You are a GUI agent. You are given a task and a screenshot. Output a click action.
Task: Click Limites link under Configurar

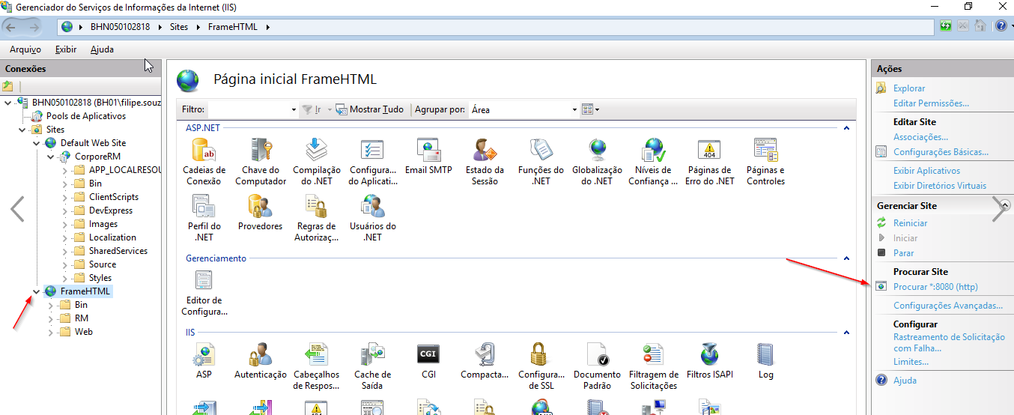(x=911, y=362)
